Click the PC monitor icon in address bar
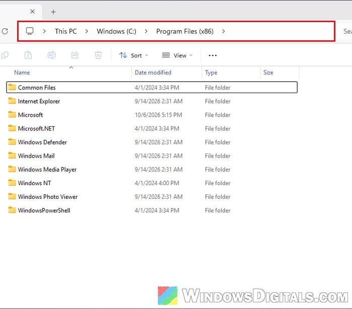 pos(30,31)
